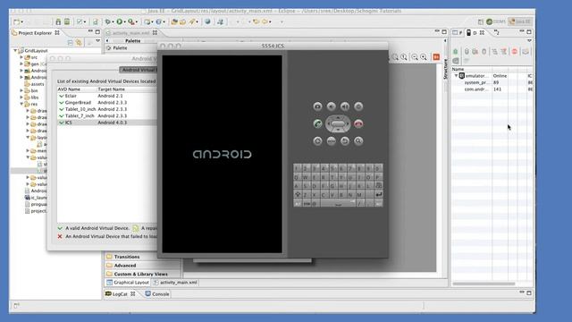Select the Project Explorer tab
Viewport: 572px width, 322px height.
[35, 33]
